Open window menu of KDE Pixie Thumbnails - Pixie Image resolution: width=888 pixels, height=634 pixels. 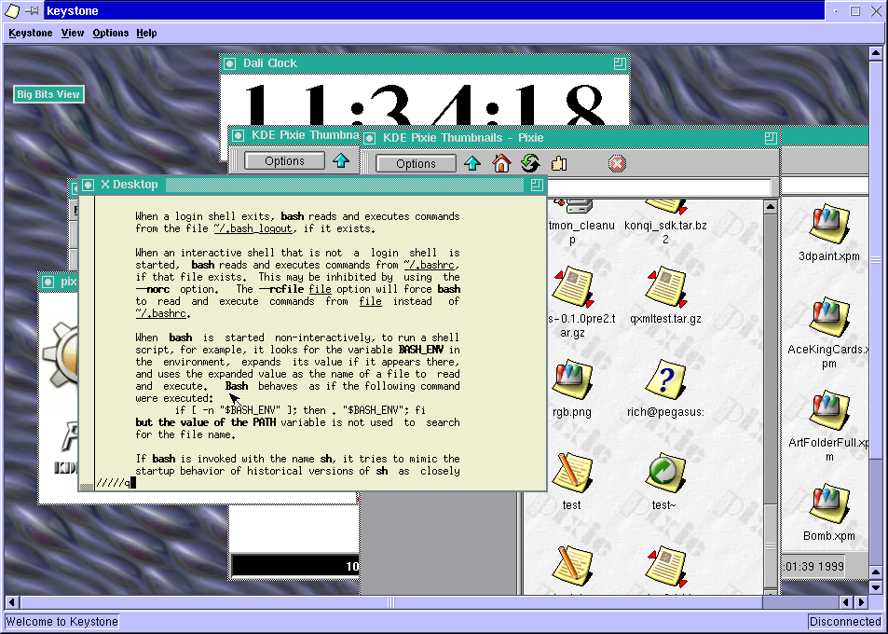tap(369, 138)
